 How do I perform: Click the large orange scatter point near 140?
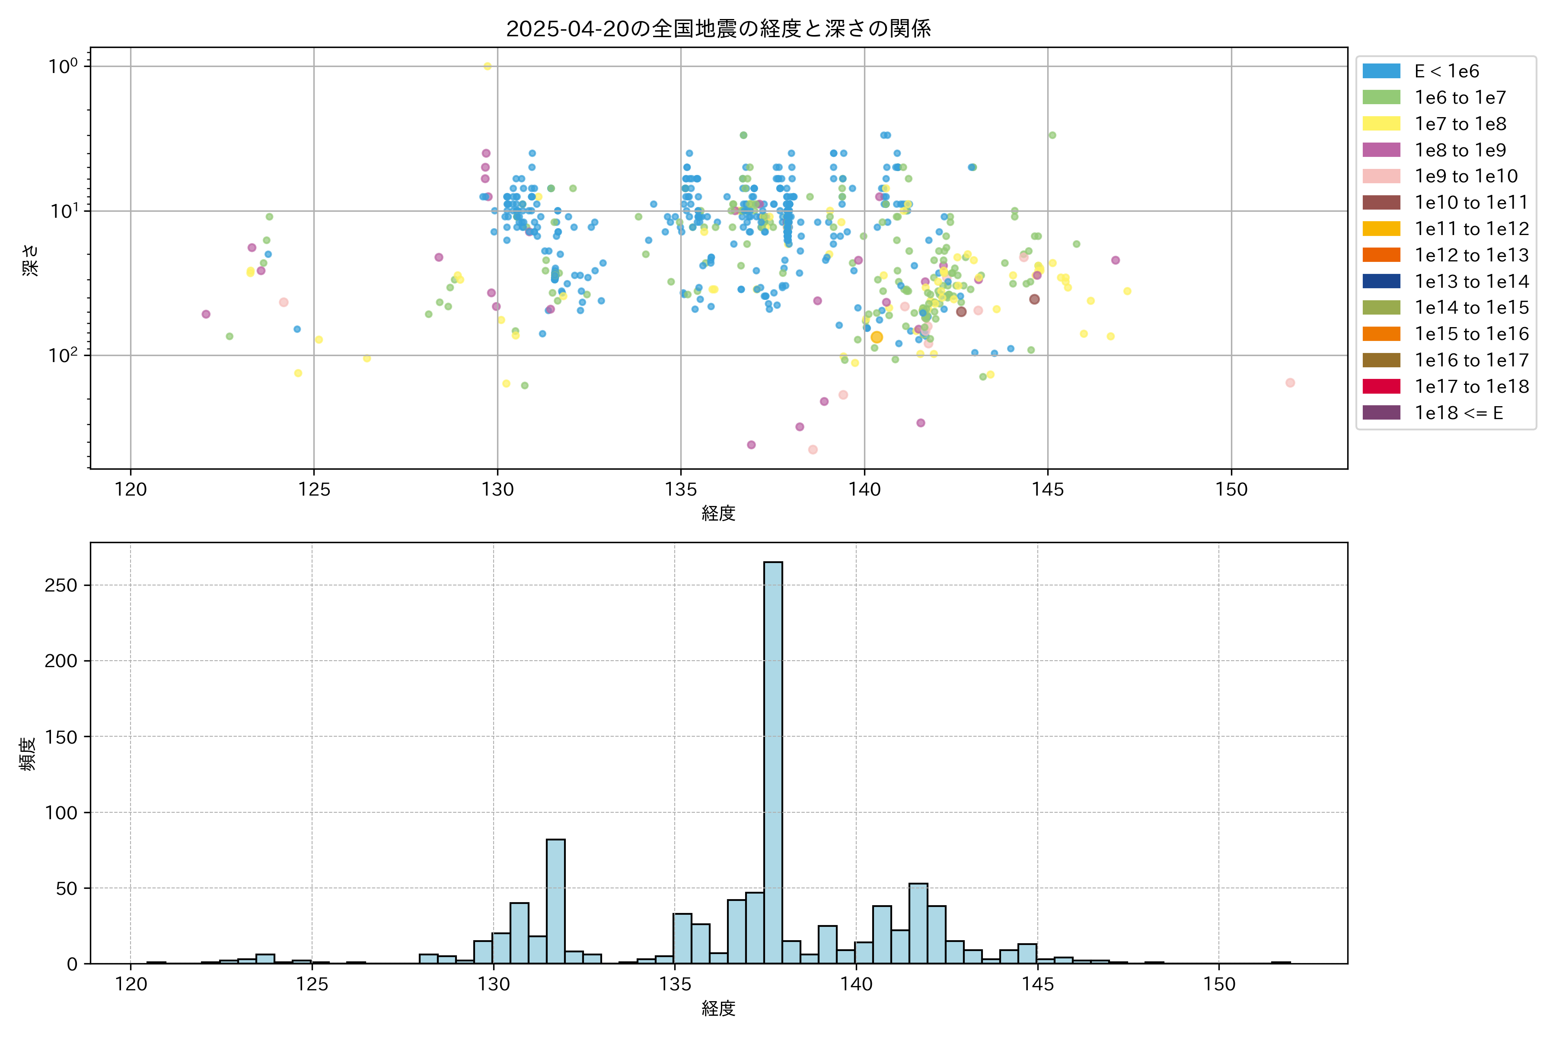point(877,337)
